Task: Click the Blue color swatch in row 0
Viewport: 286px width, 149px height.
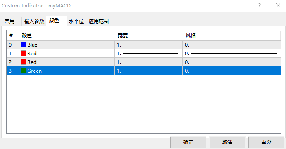Action: pos(24,45)
